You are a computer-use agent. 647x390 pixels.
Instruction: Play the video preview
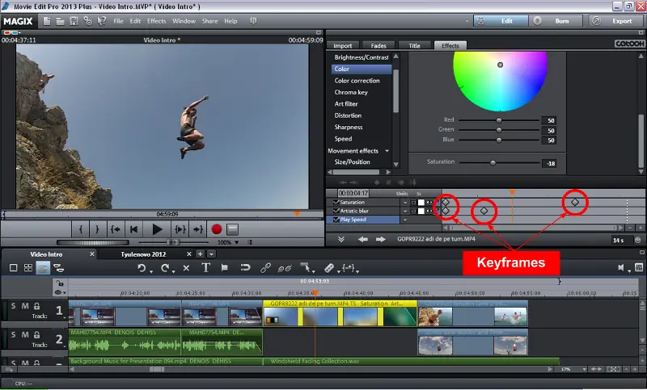157,229
